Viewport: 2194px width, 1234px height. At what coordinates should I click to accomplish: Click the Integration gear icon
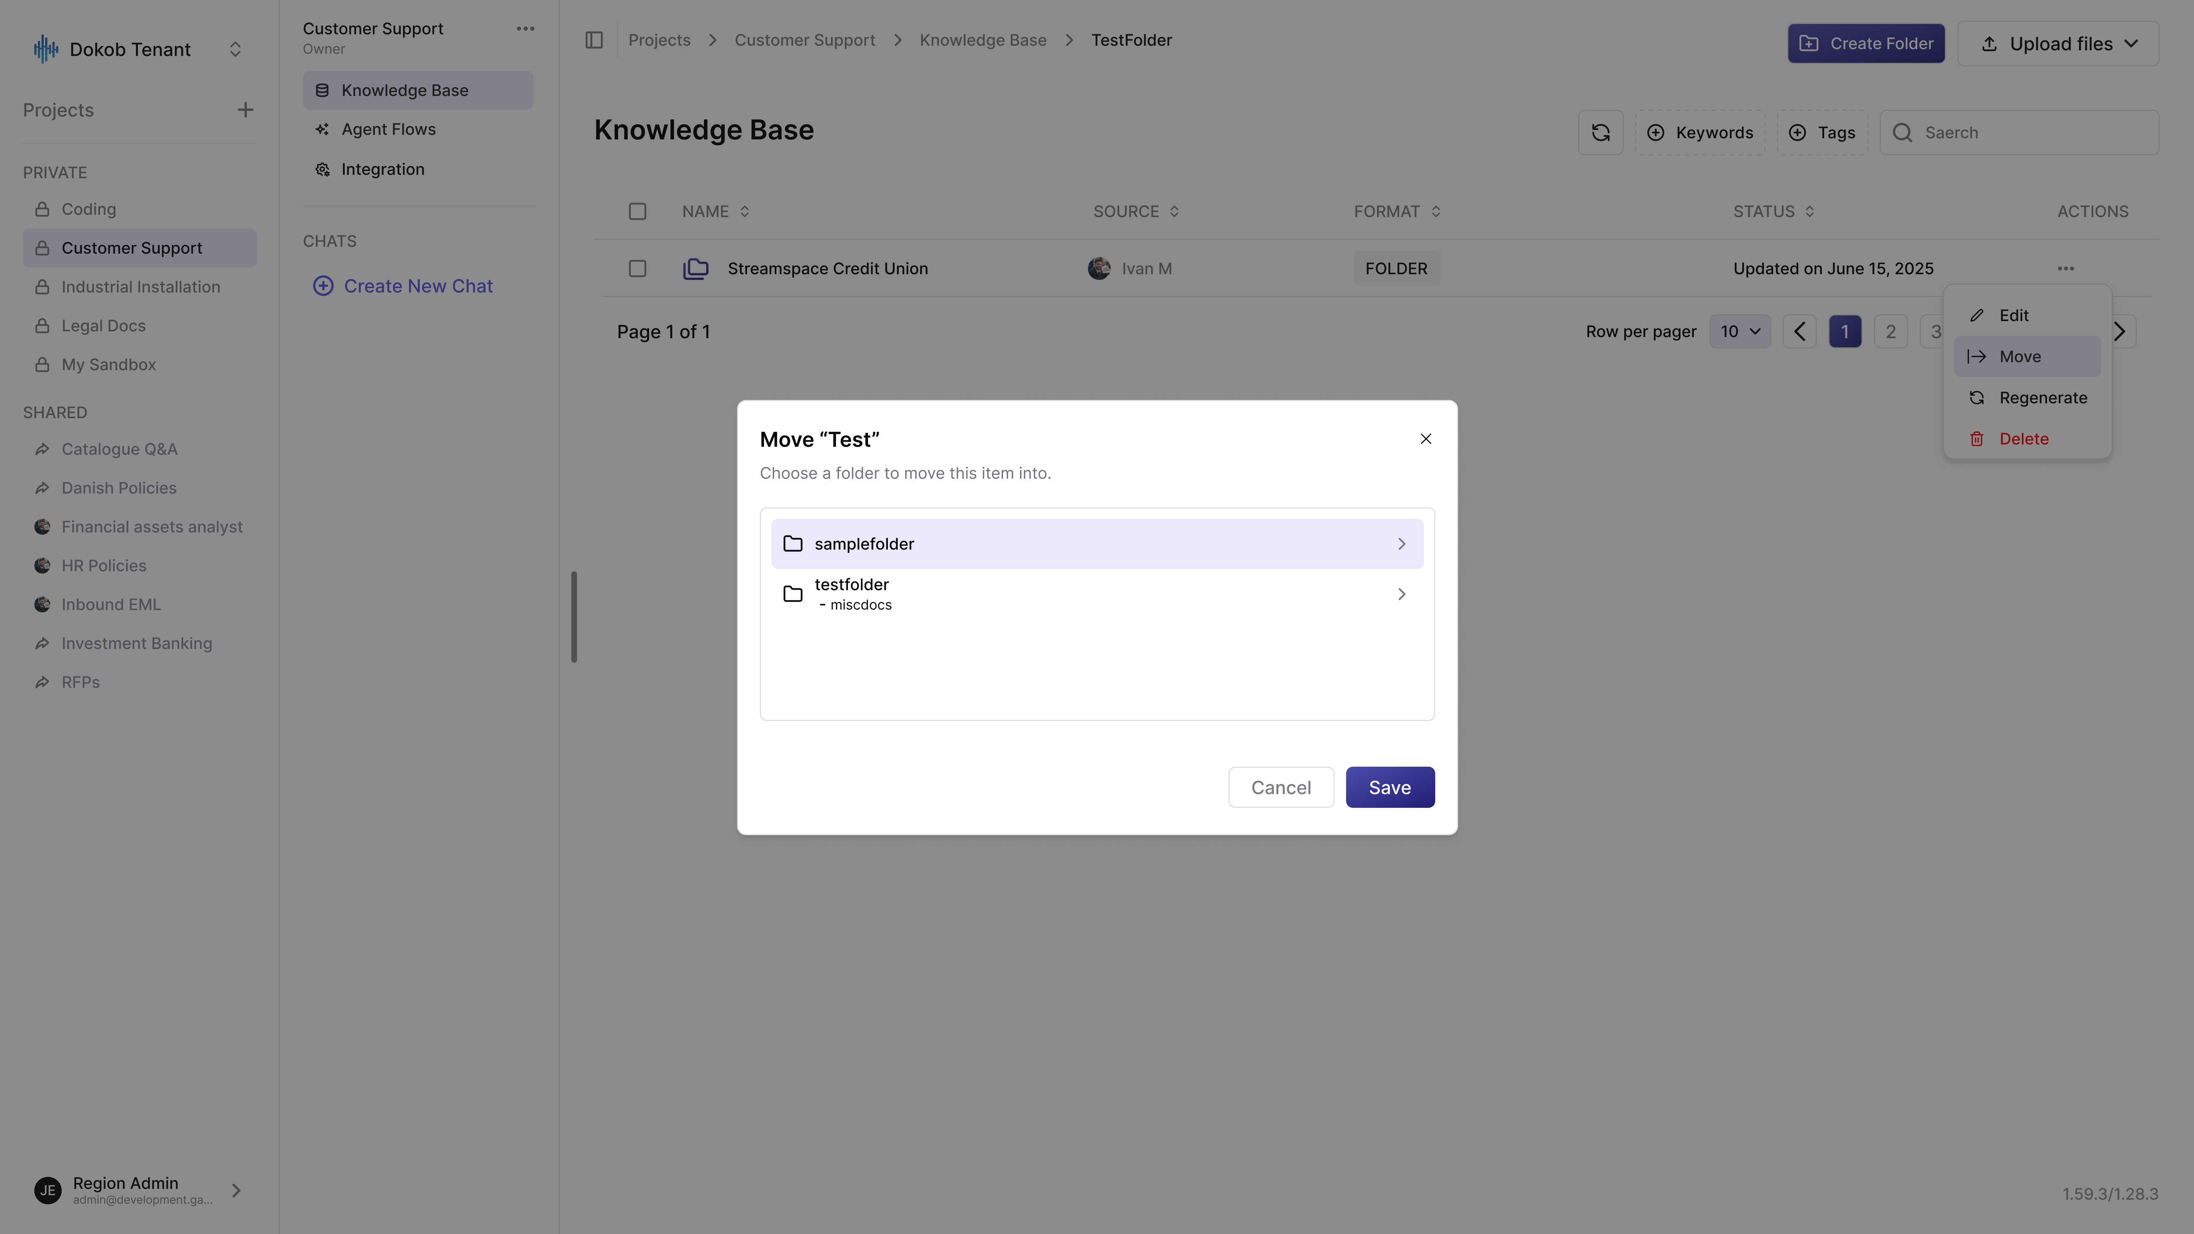tap(322, 169)
